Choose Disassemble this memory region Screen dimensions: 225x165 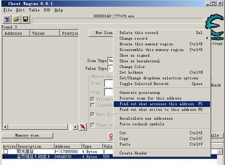pos(162,50)
